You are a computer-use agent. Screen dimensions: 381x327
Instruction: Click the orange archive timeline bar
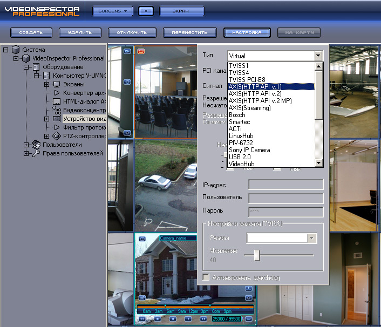(195, 306)
